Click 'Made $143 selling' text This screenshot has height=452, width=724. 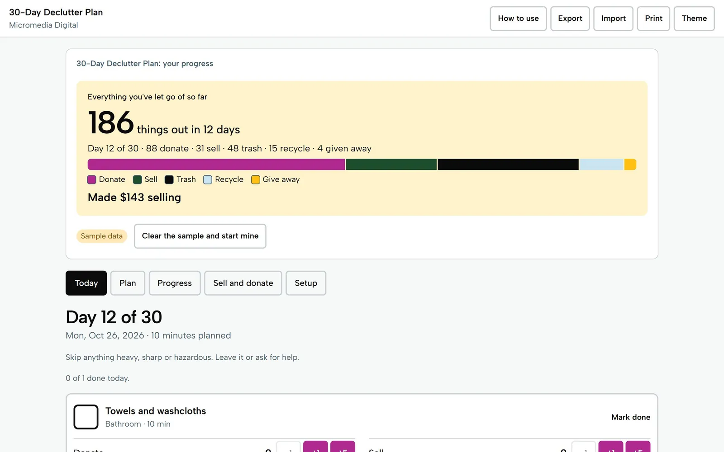(x=134, y=198)
